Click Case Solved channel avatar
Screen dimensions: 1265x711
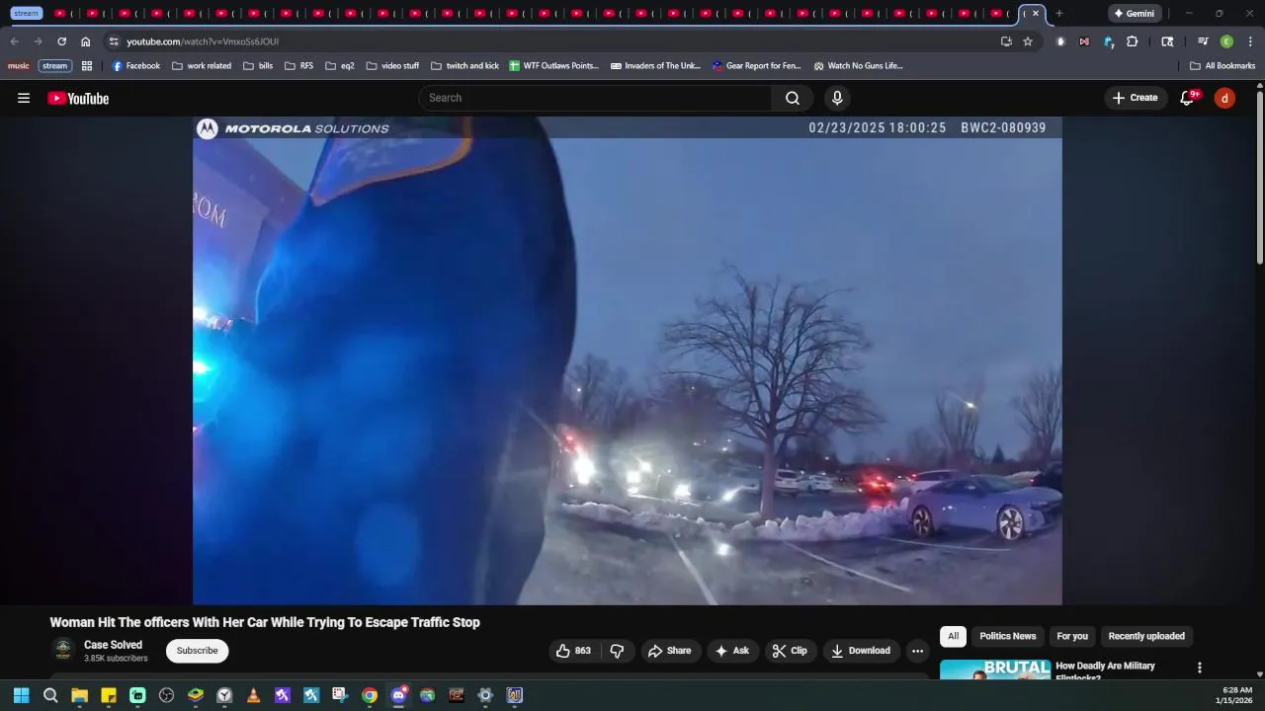click(x=63, y=650)
